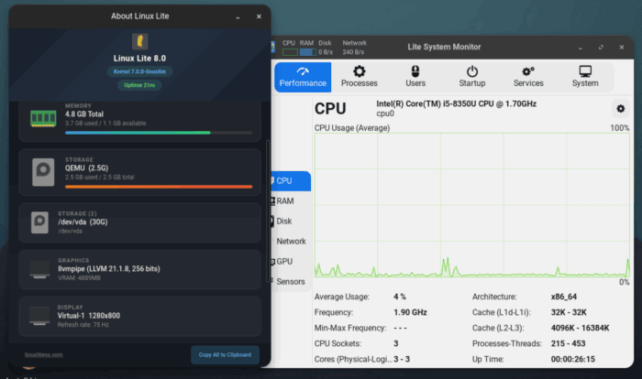Click the RAM mini indicator in title bar
This screenshot has width=642, height=379.
click(x=307, y=52)
